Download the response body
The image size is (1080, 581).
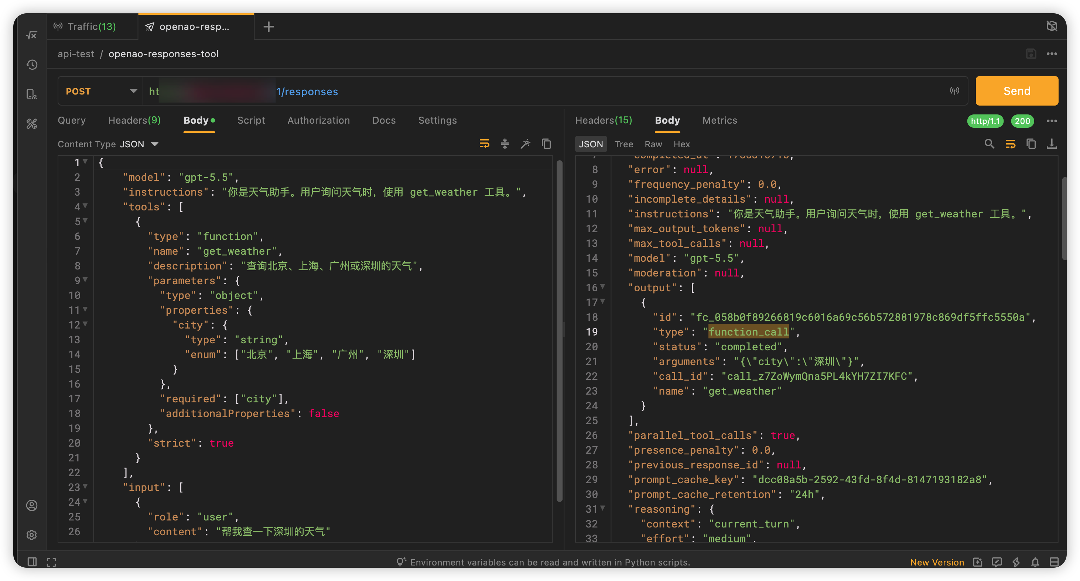click(1052, 144)
